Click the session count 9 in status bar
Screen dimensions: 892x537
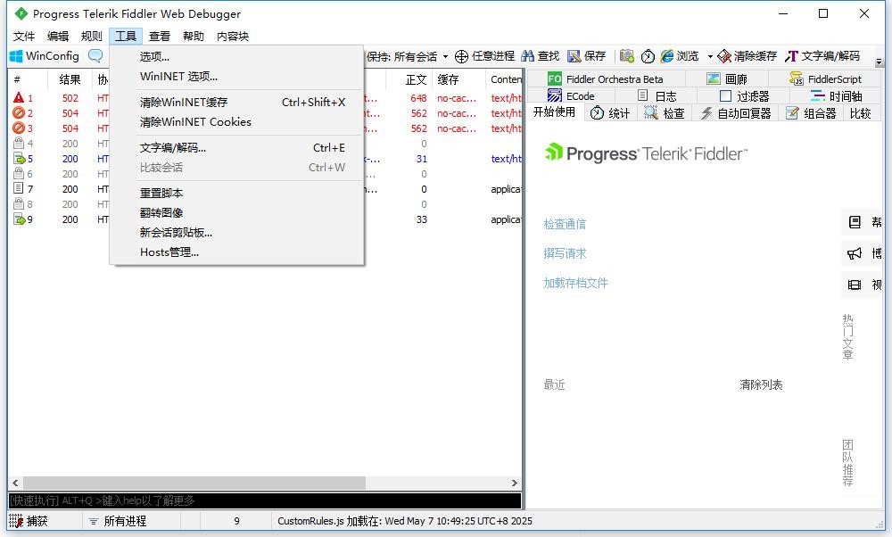point(236,521)
